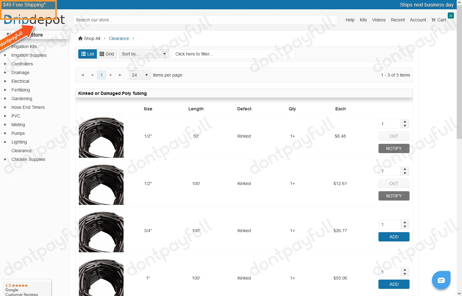This screenshot has width=462, height=296.
Task: Switch to List view
Action: pyautogui.click(x=88, y=54)
